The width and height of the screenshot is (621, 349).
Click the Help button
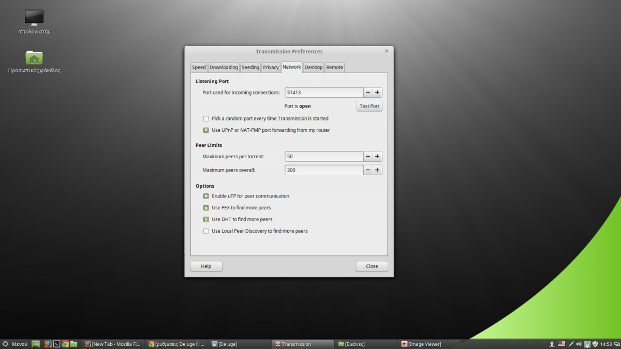click(x=206, y=266)
